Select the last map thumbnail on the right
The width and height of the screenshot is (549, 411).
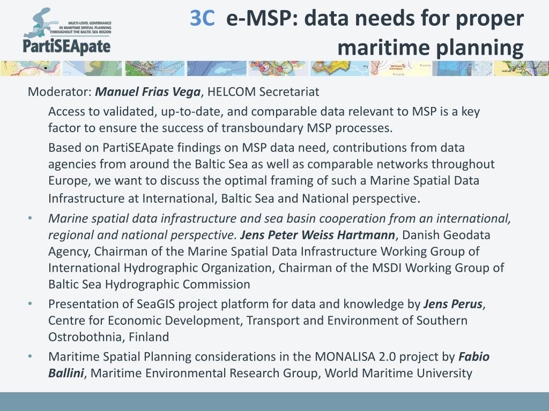tap(521, 68)
